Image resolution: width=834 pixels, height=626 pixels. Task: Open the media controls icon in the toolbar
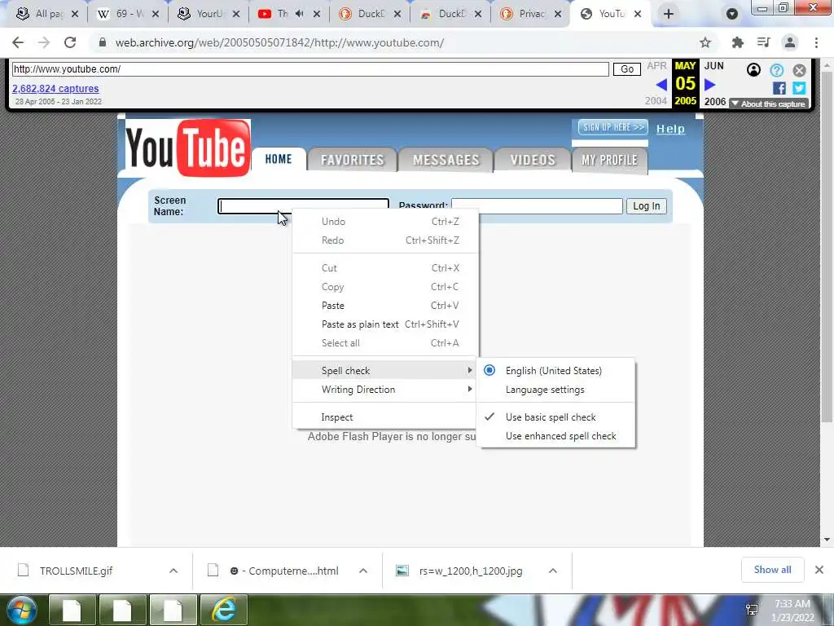coord(763,42)
